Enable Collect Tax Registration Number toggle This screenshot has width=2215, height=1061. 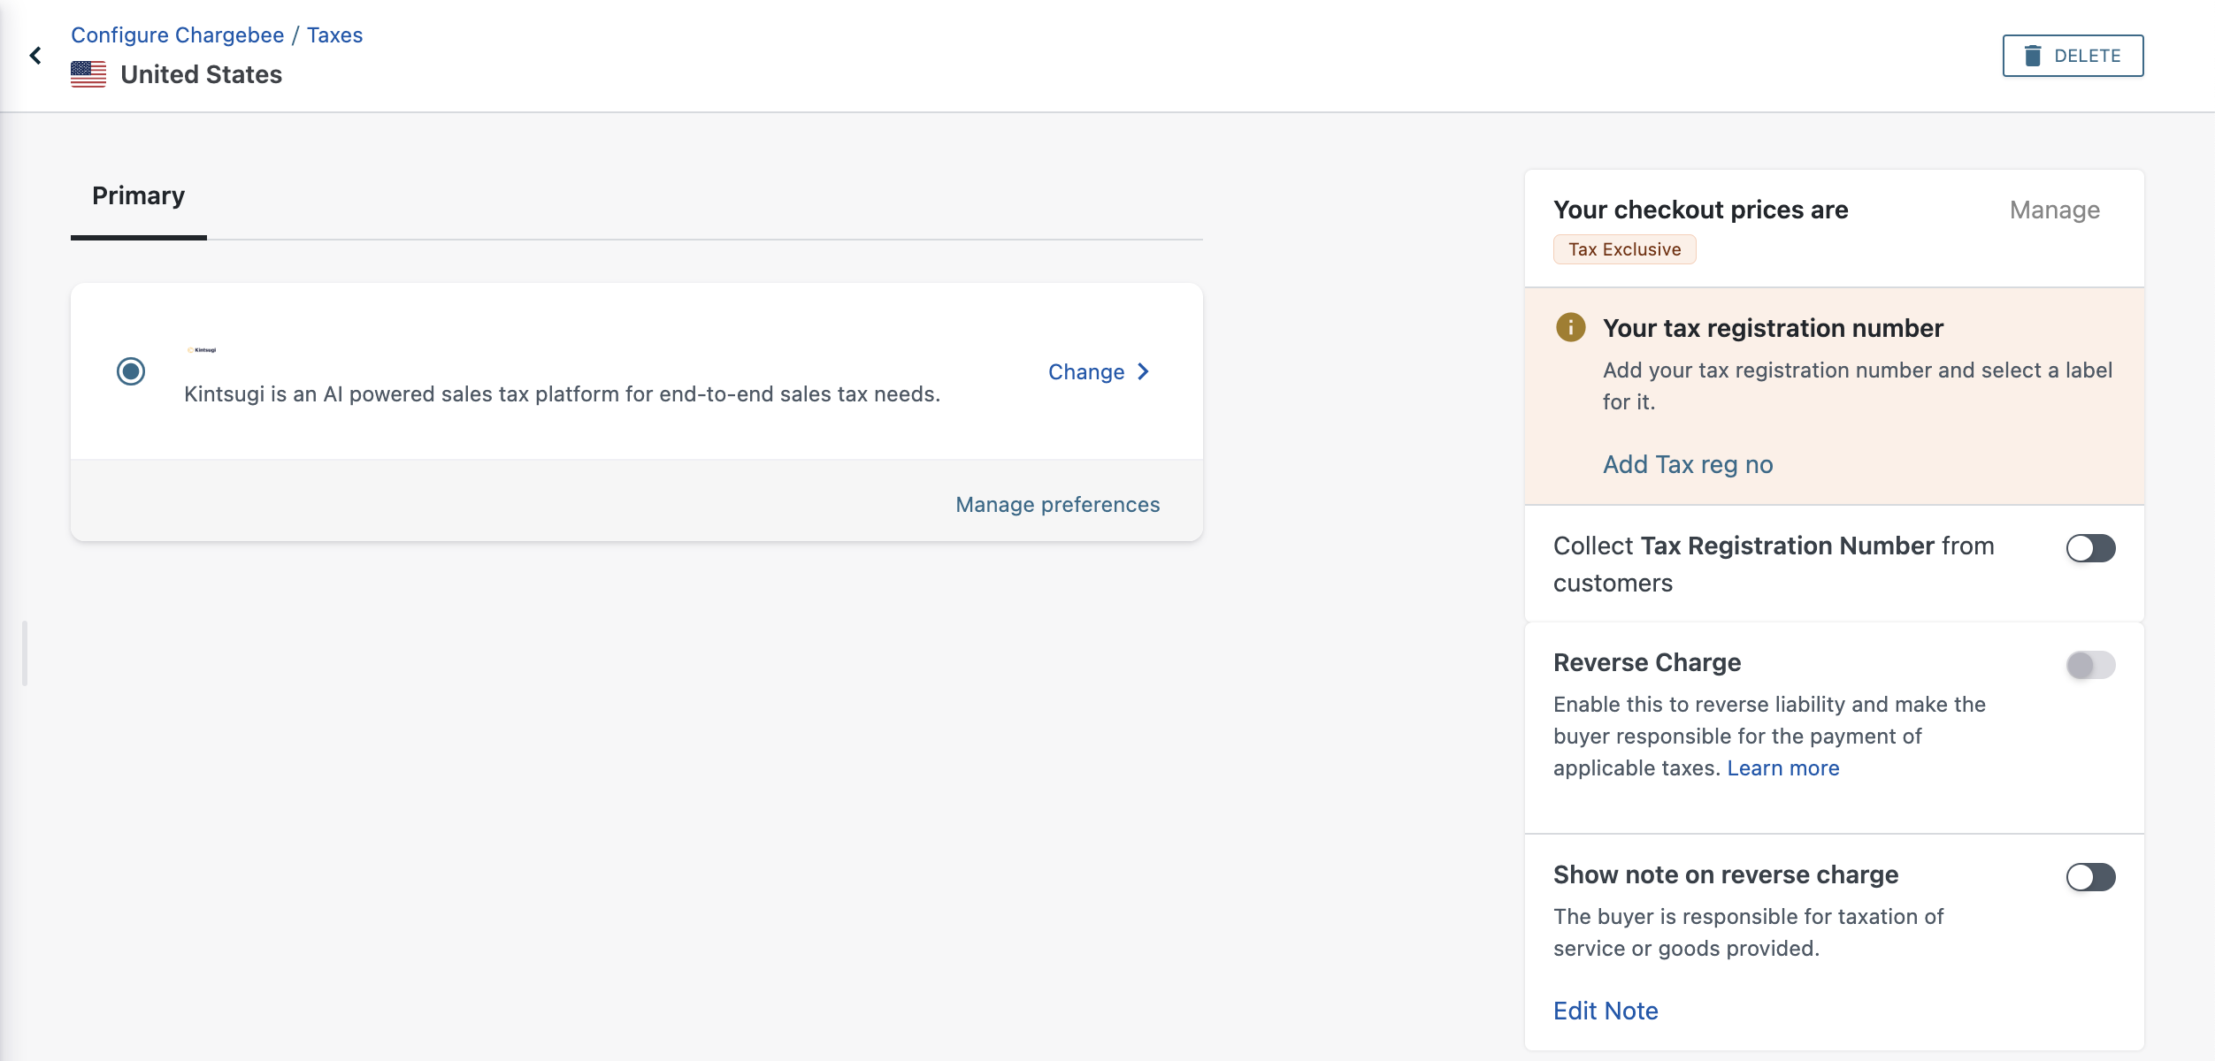point(2090,548)
